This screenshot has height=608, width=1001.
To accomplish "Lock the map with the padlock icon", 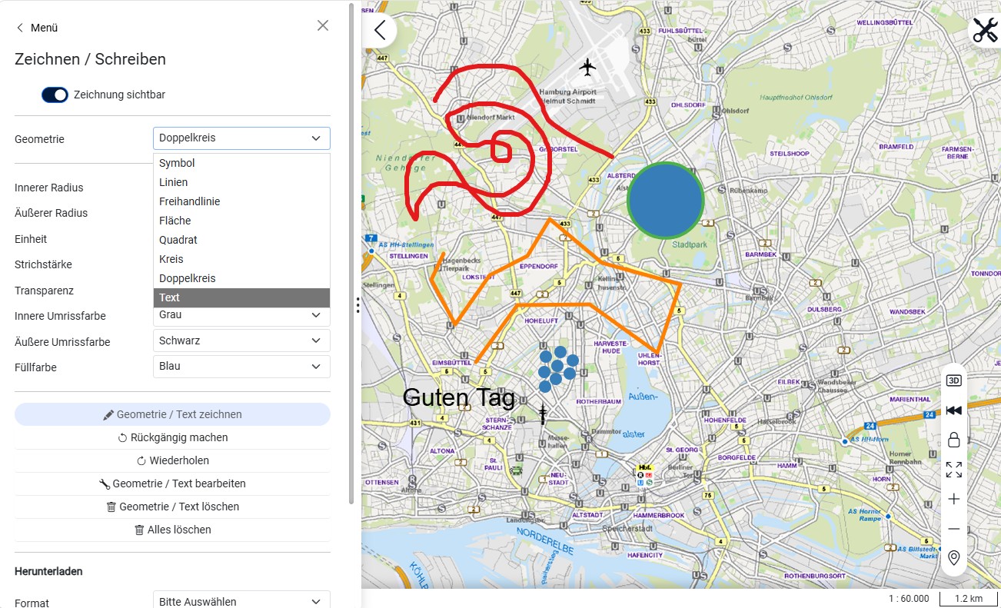I will tap(953, 440).
